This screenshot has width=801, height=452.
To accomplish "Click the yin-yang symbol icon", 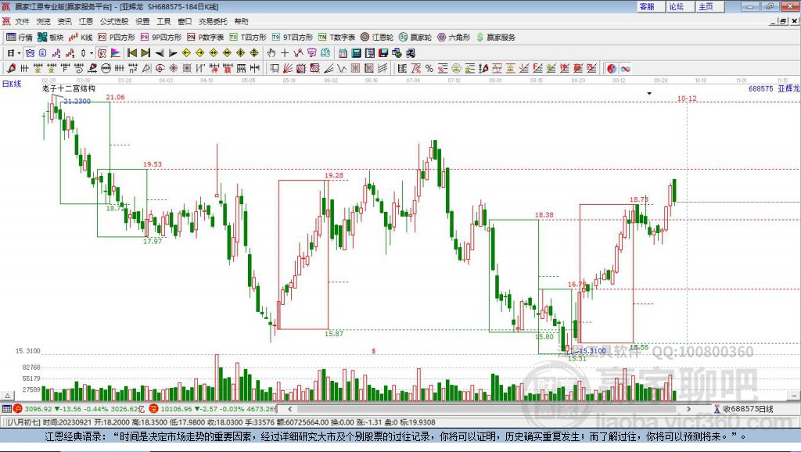I will [612, 69].
